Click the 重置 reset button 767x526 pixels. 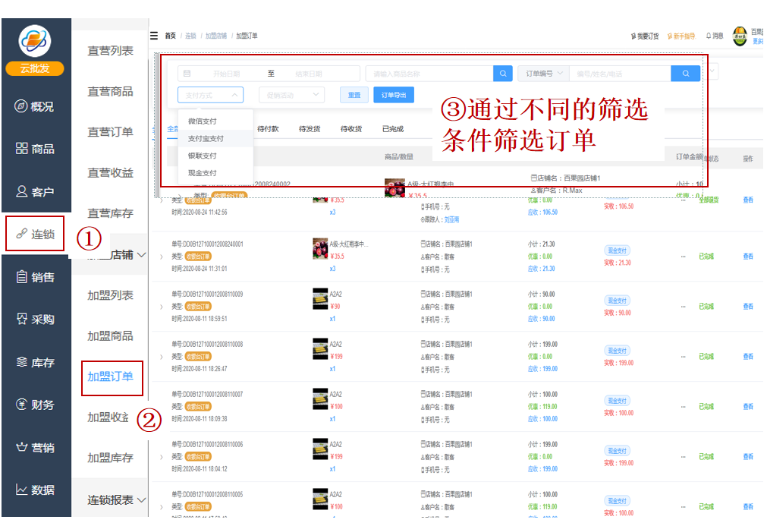pos(354,95)
